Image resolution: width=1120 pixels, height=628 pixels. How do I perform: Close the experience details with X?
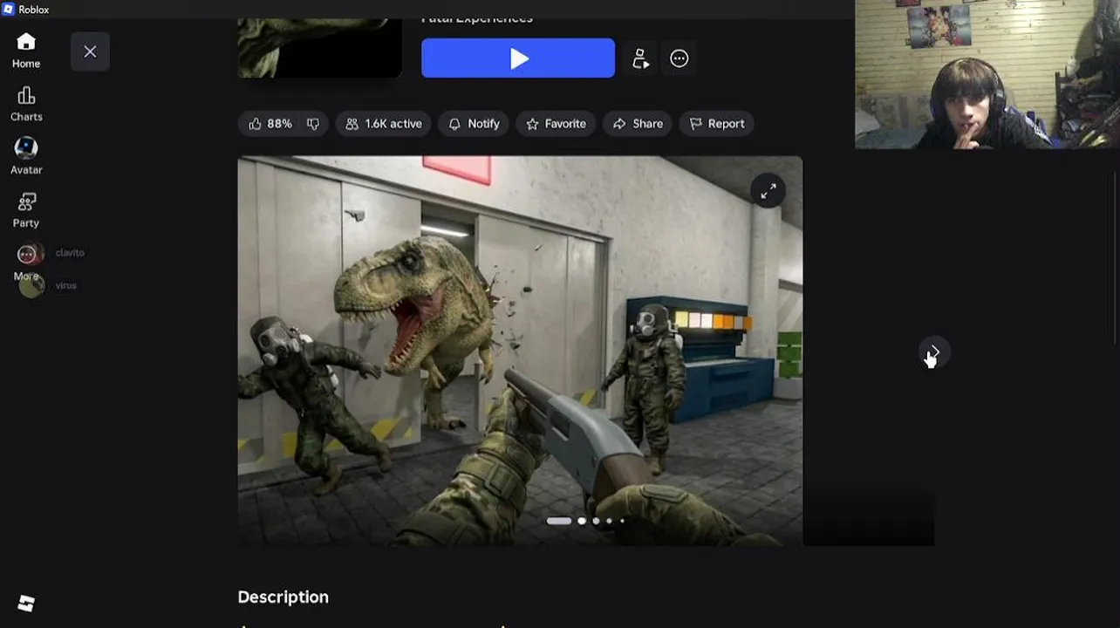90,51
